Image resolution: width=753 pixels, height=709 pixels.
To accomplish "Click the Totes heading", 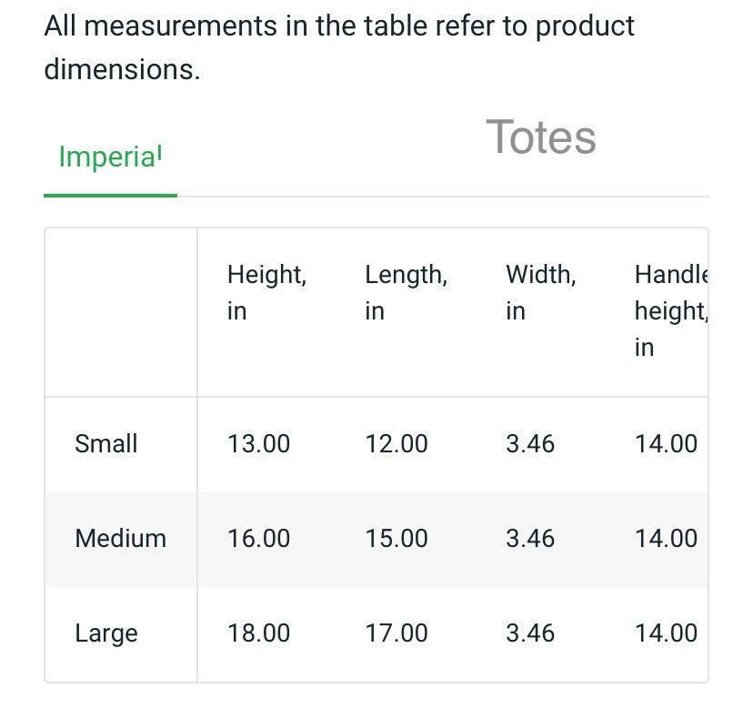I will coord(541,137).
